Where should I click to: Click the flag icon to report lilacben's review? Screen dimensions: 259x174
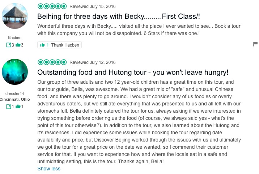255,44
